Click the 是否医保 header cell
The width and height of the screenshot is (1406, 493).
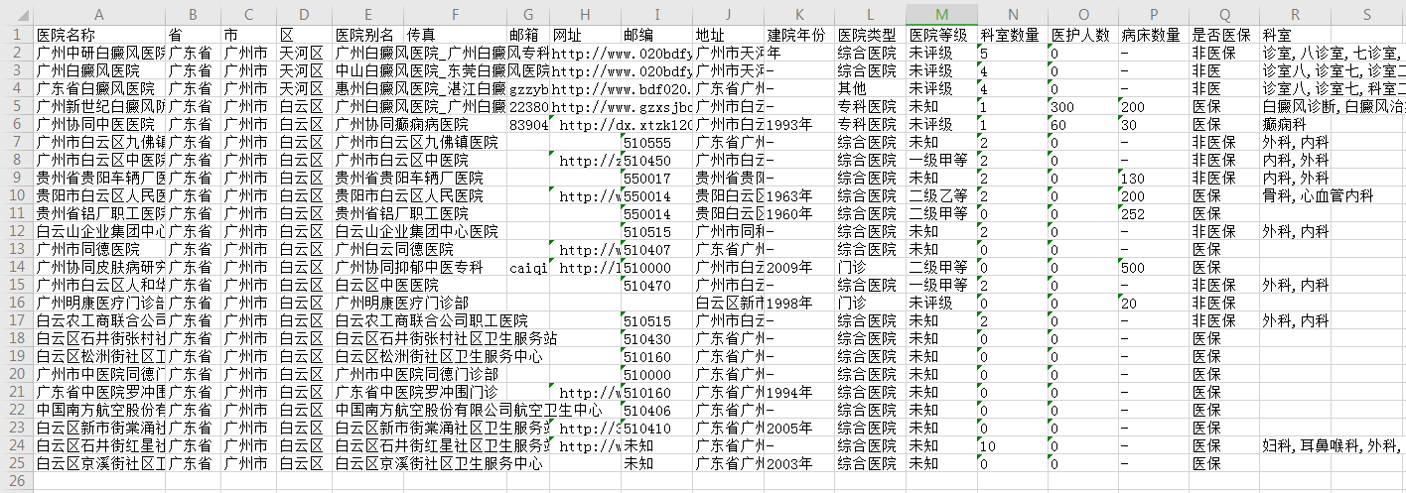(x=1224, y=35)
